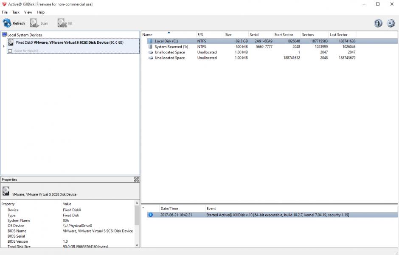
Task: Click the 80h System Name value
Action: 66,221
